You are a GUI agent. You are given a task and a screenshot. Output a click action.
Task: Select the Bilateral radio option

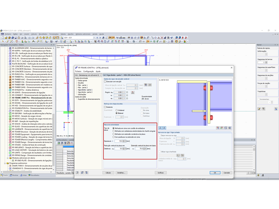[116, 113]
